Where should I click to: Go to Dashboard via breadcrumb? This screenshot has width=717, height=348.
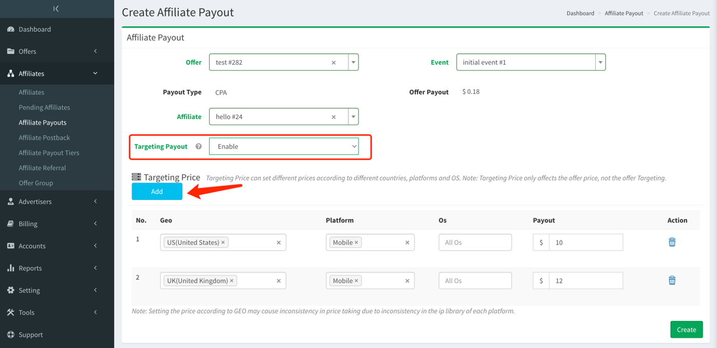[580, 13]
